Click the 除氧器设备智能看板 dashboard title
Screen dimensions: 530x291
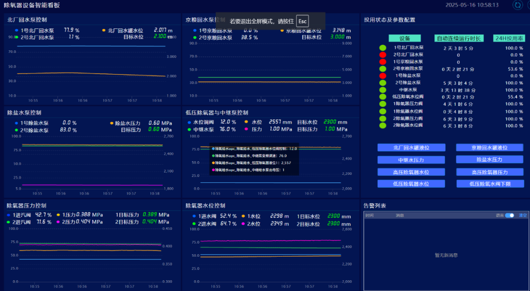pos(32,5)
